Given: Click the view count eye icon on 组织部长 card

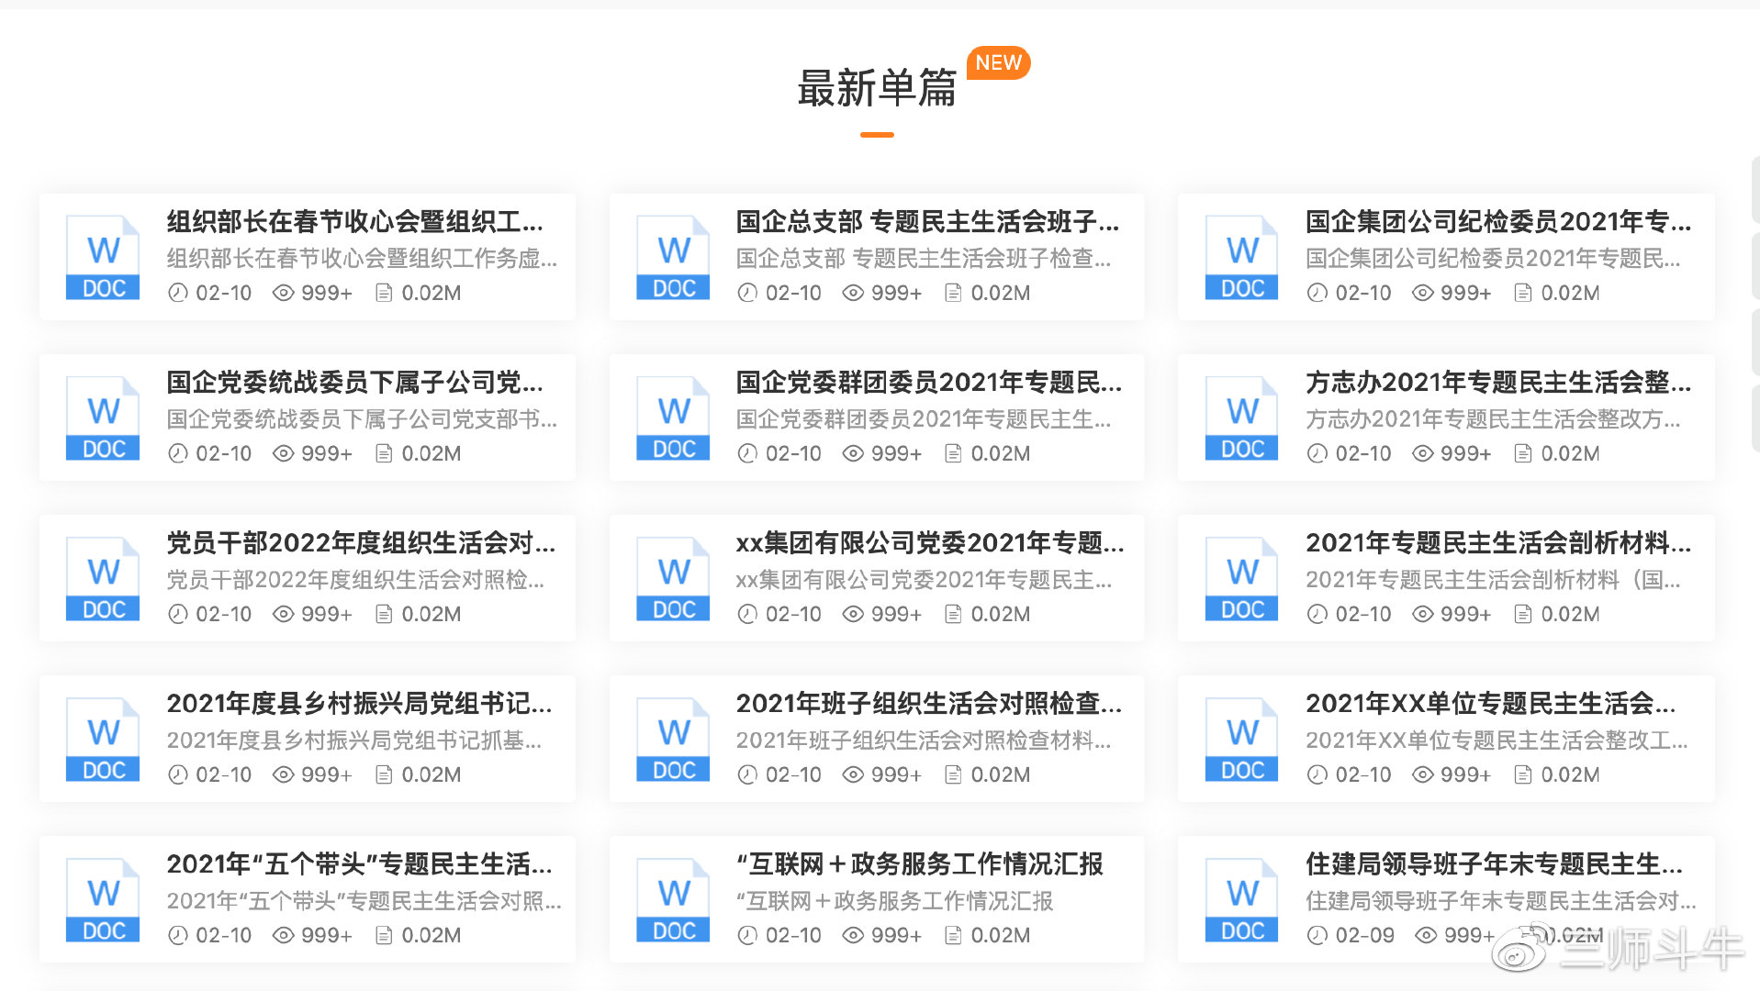Looking at the screenshot, I should tap(284, 294).
